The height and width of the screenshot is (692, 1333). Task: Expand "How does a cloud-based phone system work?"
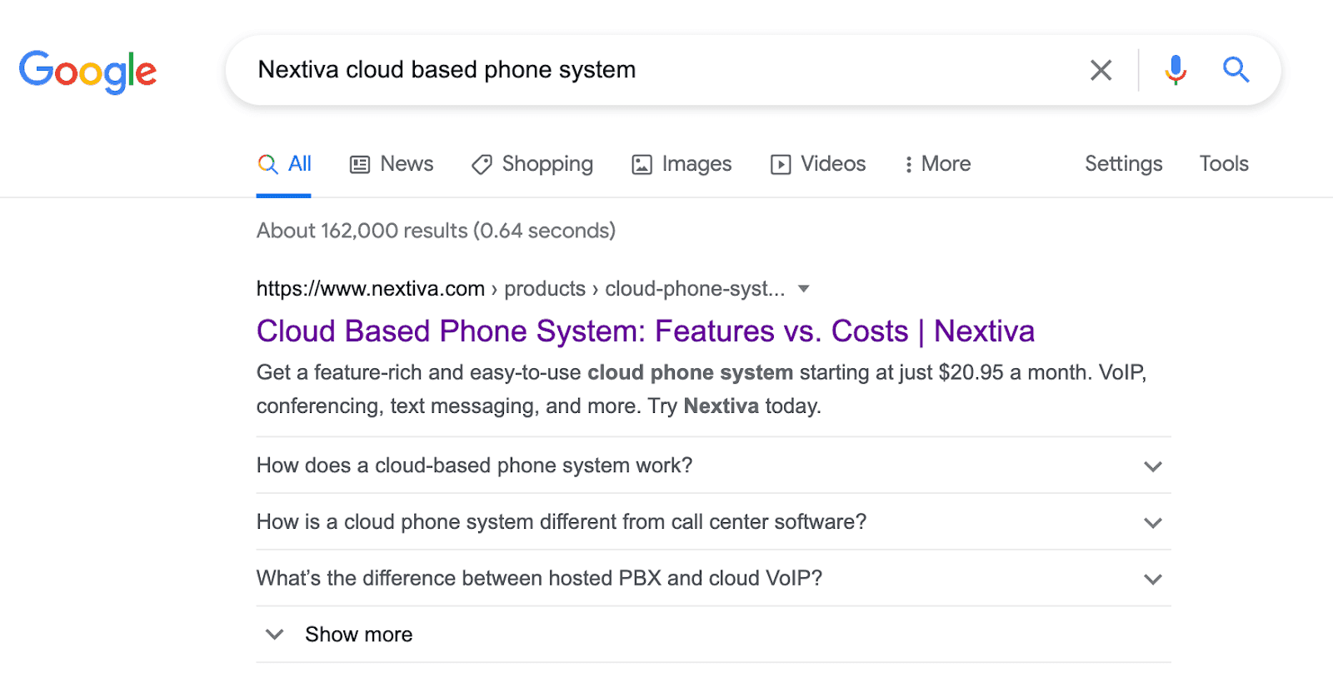(x=713, y=465)
